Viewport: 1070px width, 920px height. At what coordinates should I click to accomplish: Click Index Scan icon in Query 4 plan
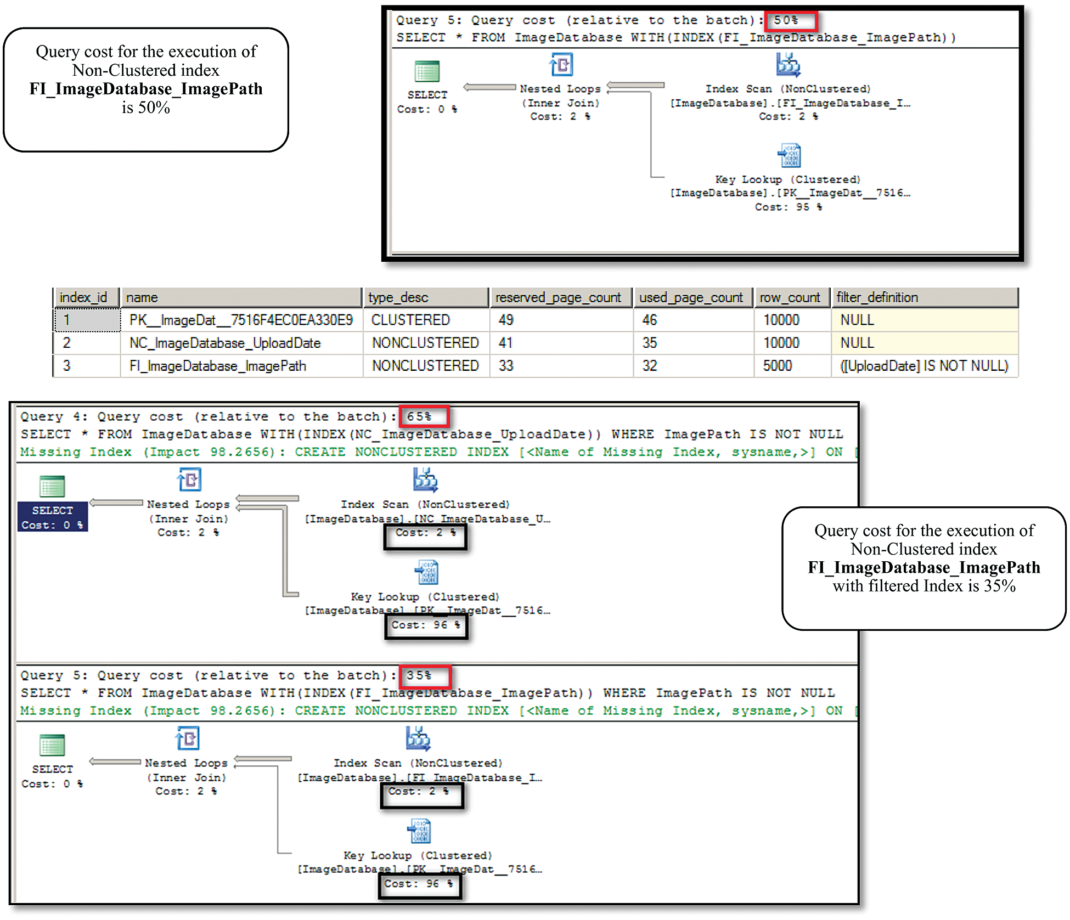(425, 480)
